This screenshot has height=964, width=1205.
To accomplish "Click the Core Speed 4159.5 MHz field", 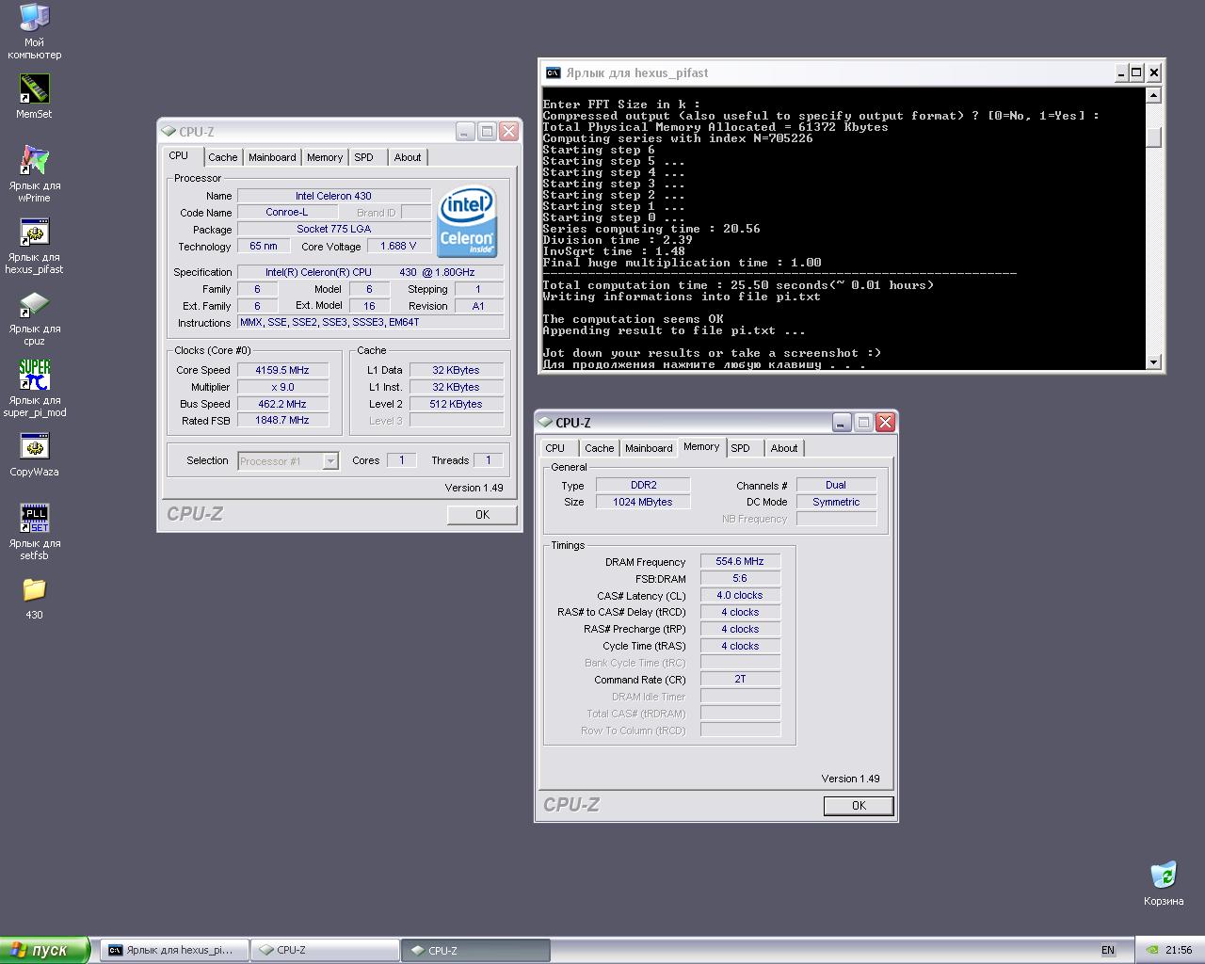I will coord(282,370).
